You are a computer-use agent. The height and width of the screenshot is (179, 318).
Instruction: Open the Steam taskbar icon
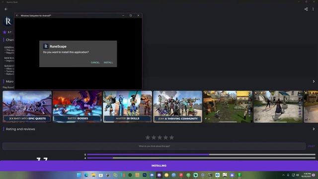[108, 175]
